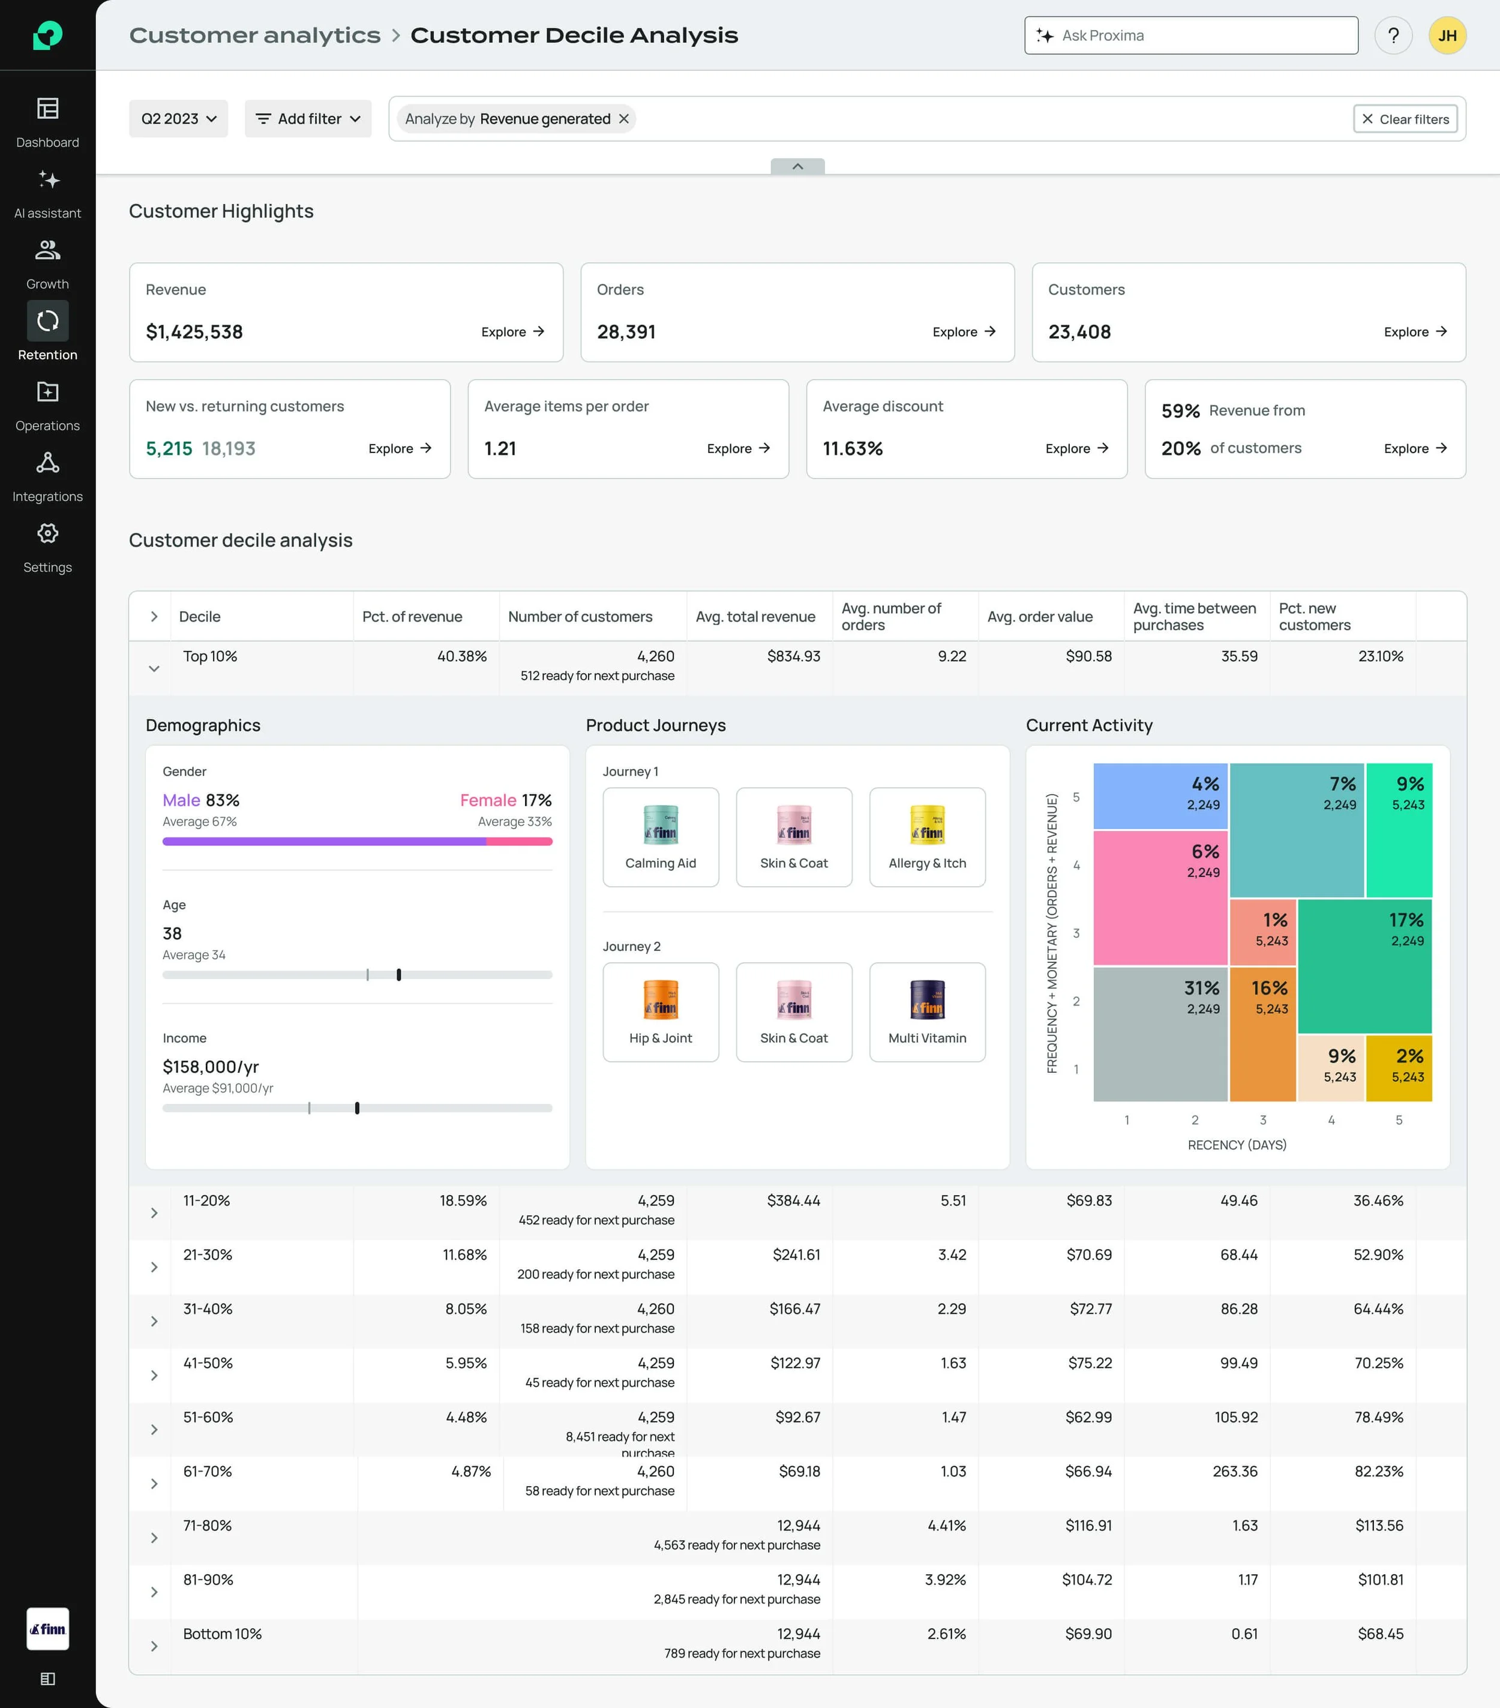Open the Dashboard sidebar icon

tap(47, 109)
